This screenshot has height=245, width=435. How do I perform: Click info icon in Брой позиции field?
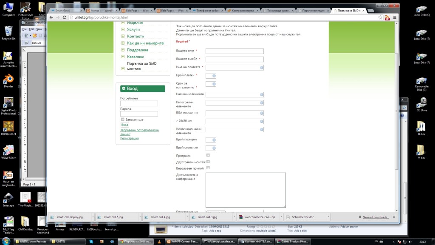coord(214,140)
